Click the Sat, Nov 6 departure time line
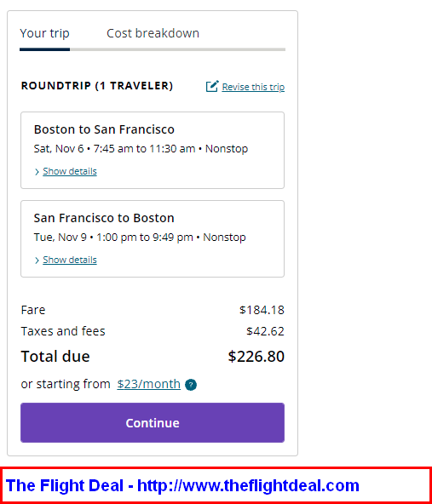 [x=141, y=149]
